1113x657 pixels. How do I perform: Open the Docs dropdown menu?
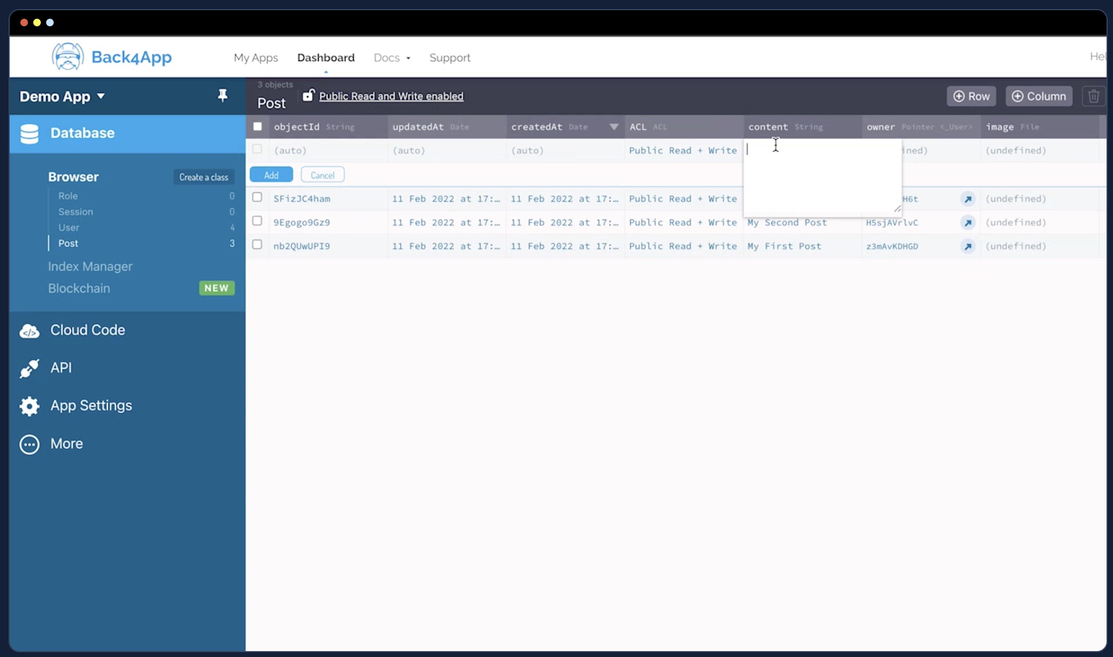pyautogui.click(x=391, y=57)
